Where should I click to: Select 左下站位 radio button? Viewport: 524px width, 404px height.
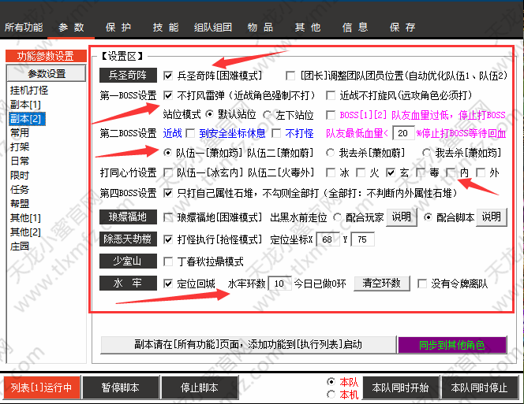click(267, 115)
